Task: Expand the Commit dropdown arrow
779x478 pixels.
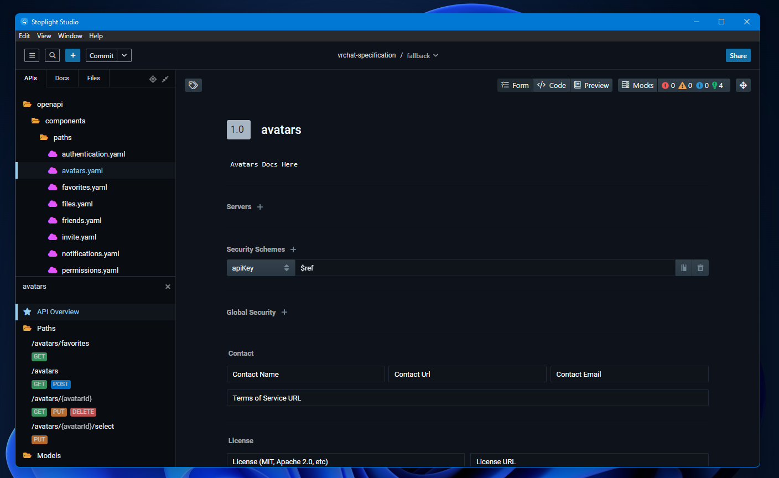Action: coord(124,55)
